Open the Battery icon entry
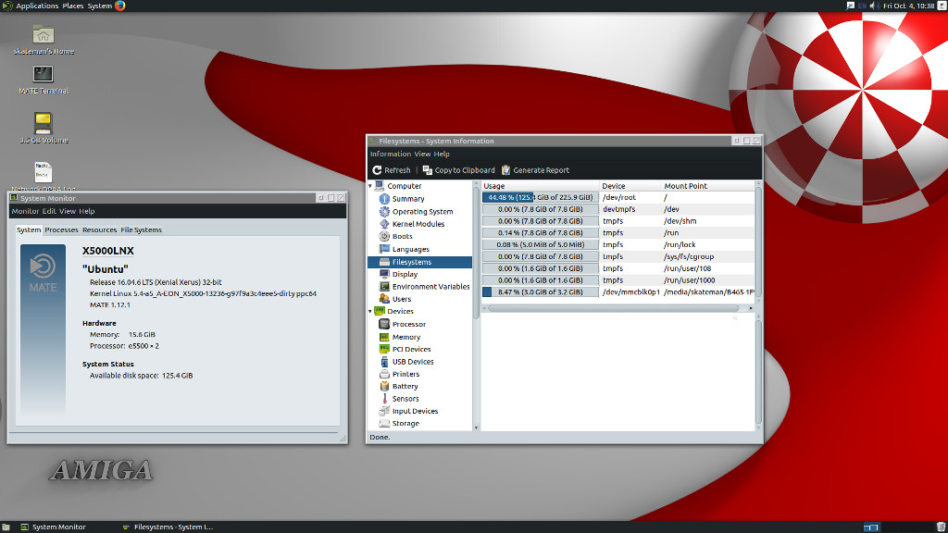 point(384,386)
